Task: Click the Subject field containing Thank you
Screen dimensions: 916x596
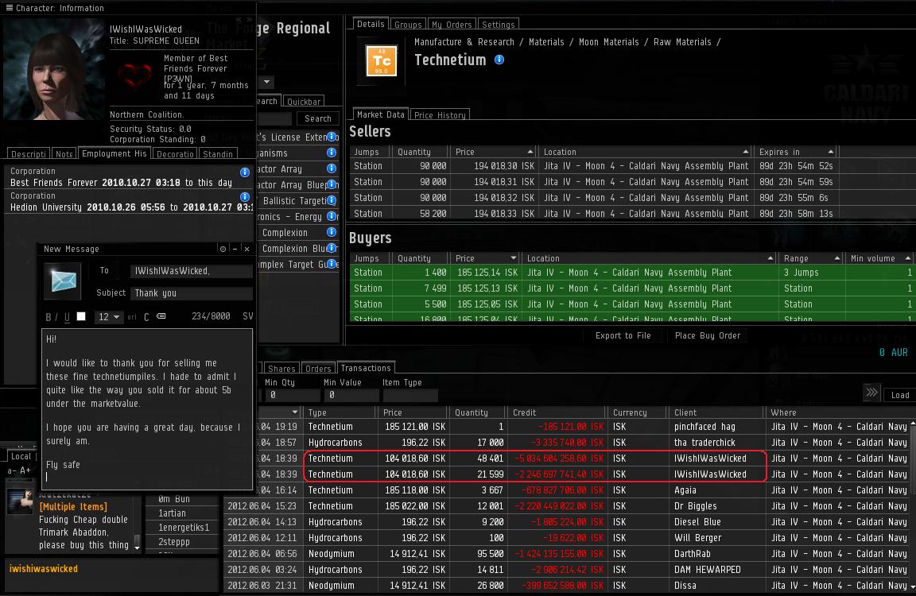Action: (192, 293)
